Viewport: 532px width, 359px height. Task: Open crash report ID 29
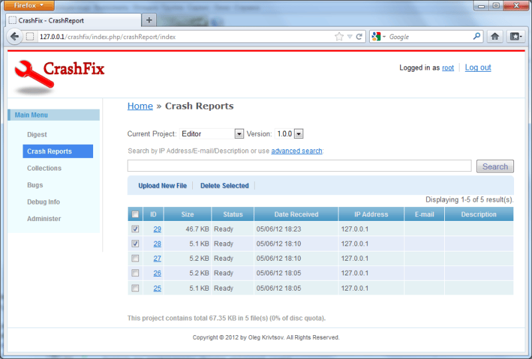157,229
